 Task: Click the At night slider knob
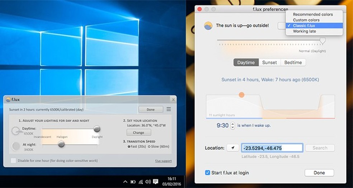pyautogui.click(x=61, y=144)
